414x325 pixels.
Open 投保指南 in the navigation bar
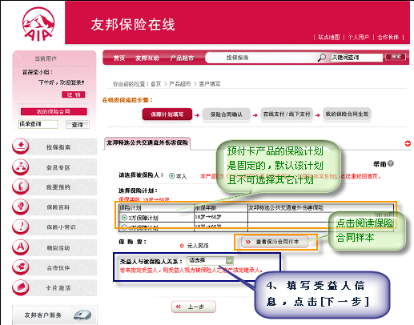pyautogui.click(x=237, y=58)
